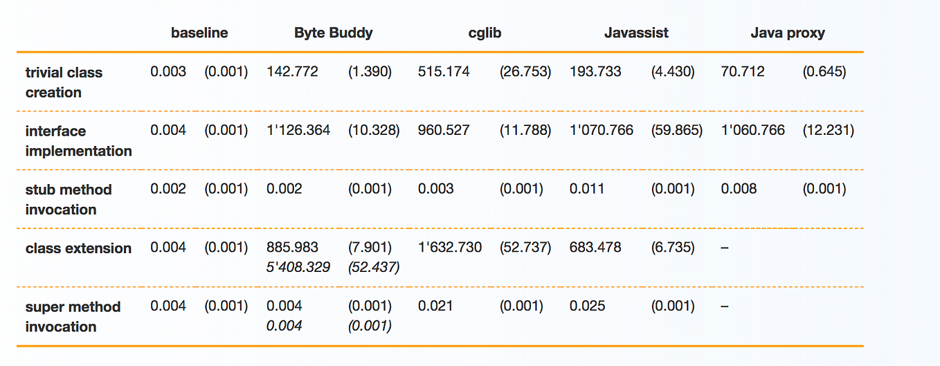This screenshot has width=940, height=366.
Task: Click Java proxy value 1'060.766
Action: (x=753, y=130)
